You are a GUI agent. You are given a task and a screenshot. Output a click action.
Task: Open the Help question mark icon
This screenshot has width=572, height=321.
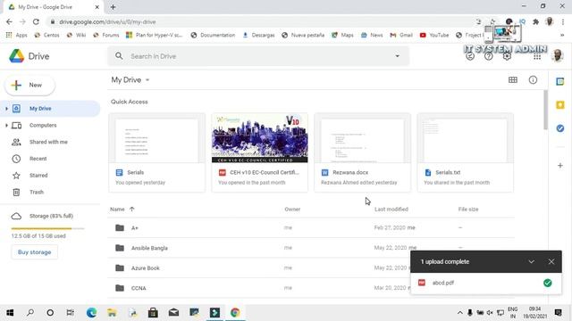point(489,56)
